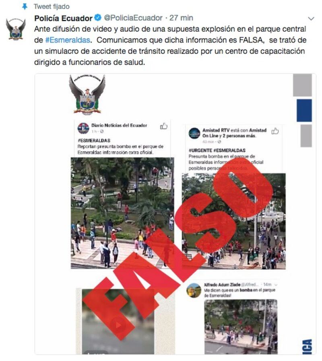Play the blurred video thumbnail

pyautogui.click(x=118, y=325)
